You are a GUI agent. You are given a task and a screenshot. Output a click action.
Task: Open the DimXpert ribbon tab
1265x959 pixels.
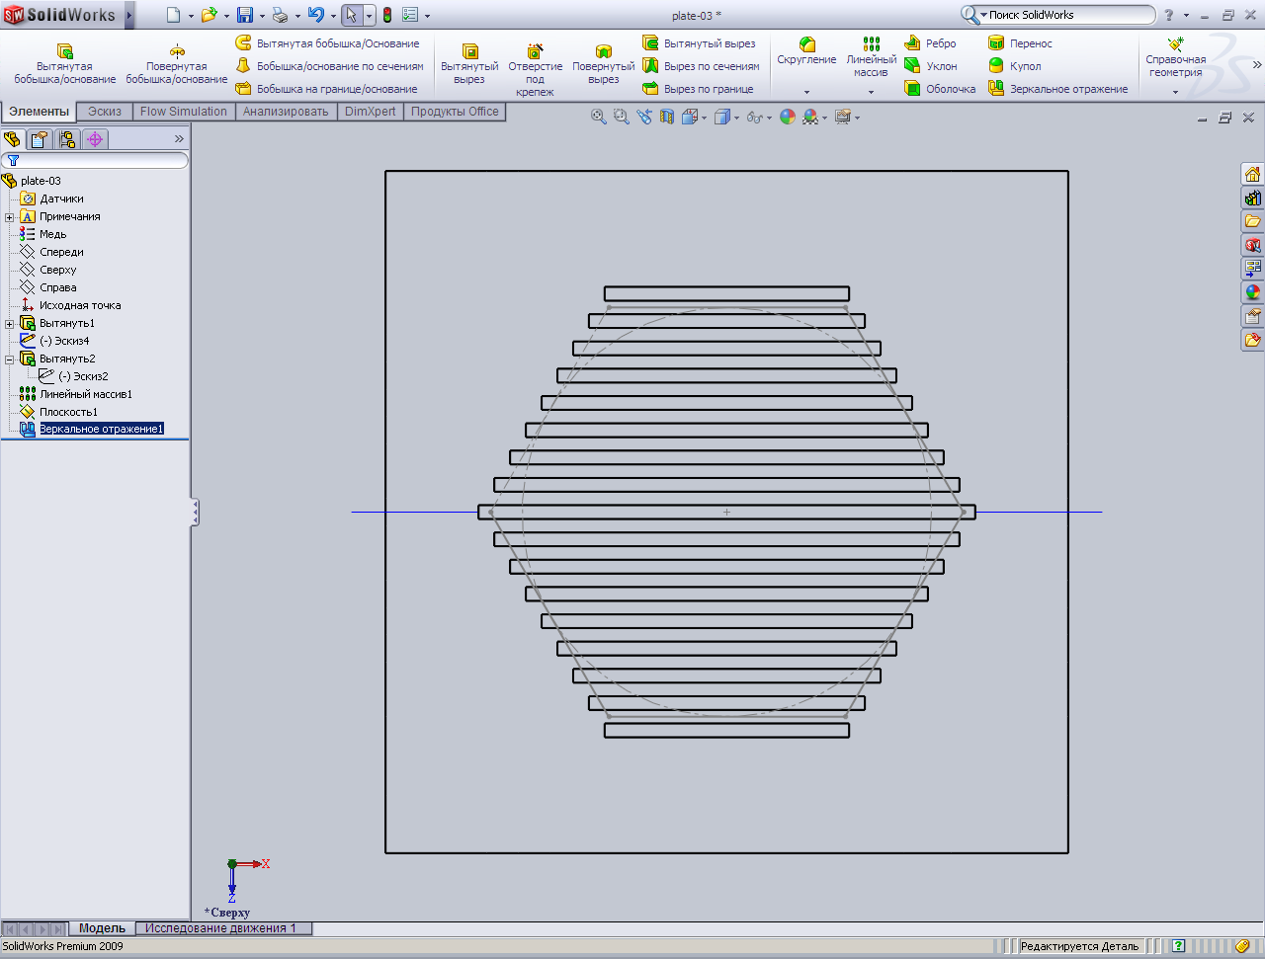click(x=371, y=112)
